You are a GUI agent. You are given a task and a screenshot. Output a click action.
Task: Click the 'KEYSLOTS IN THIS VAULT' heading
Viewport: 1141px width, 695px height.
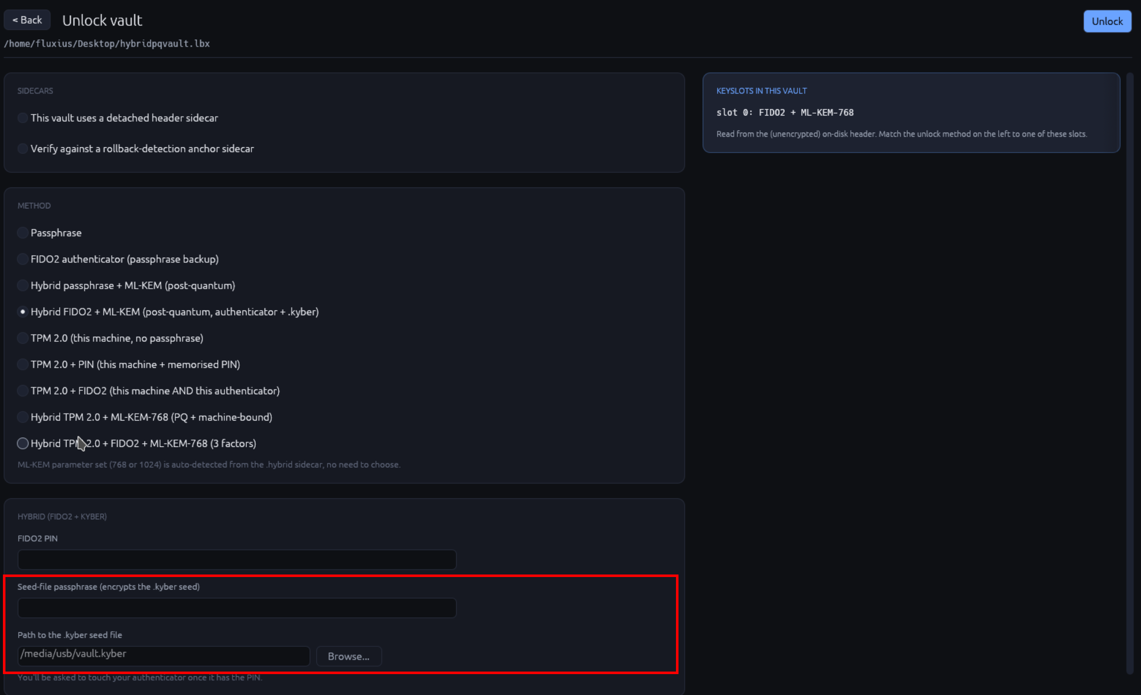(x=761, y=91)
